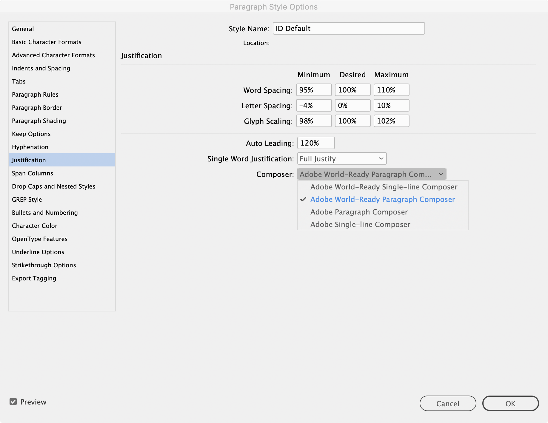Open Character Color options
Viewport: 548px width, 423px height.
(x=34, y=226)
